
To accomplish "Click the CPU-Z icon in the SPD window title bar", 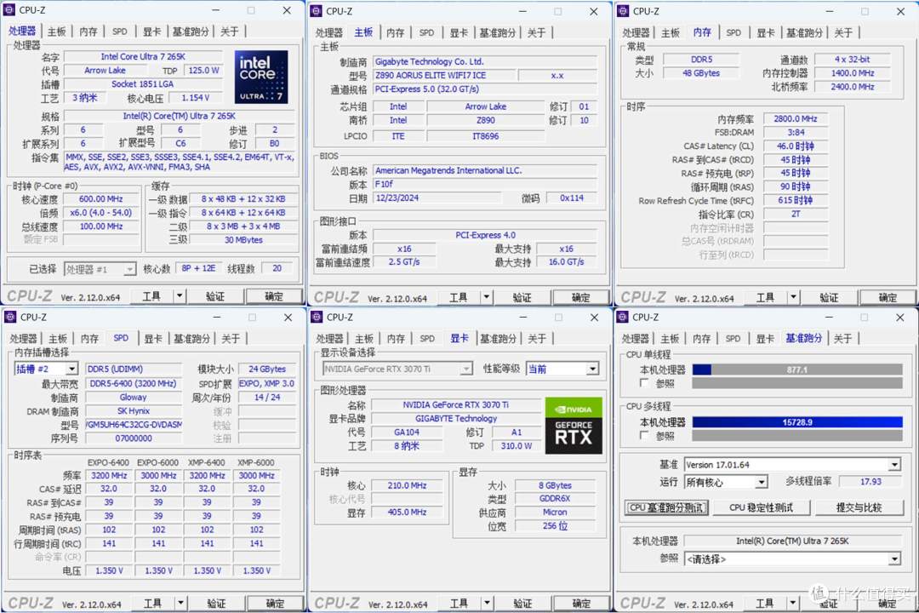I will point(10,317).
